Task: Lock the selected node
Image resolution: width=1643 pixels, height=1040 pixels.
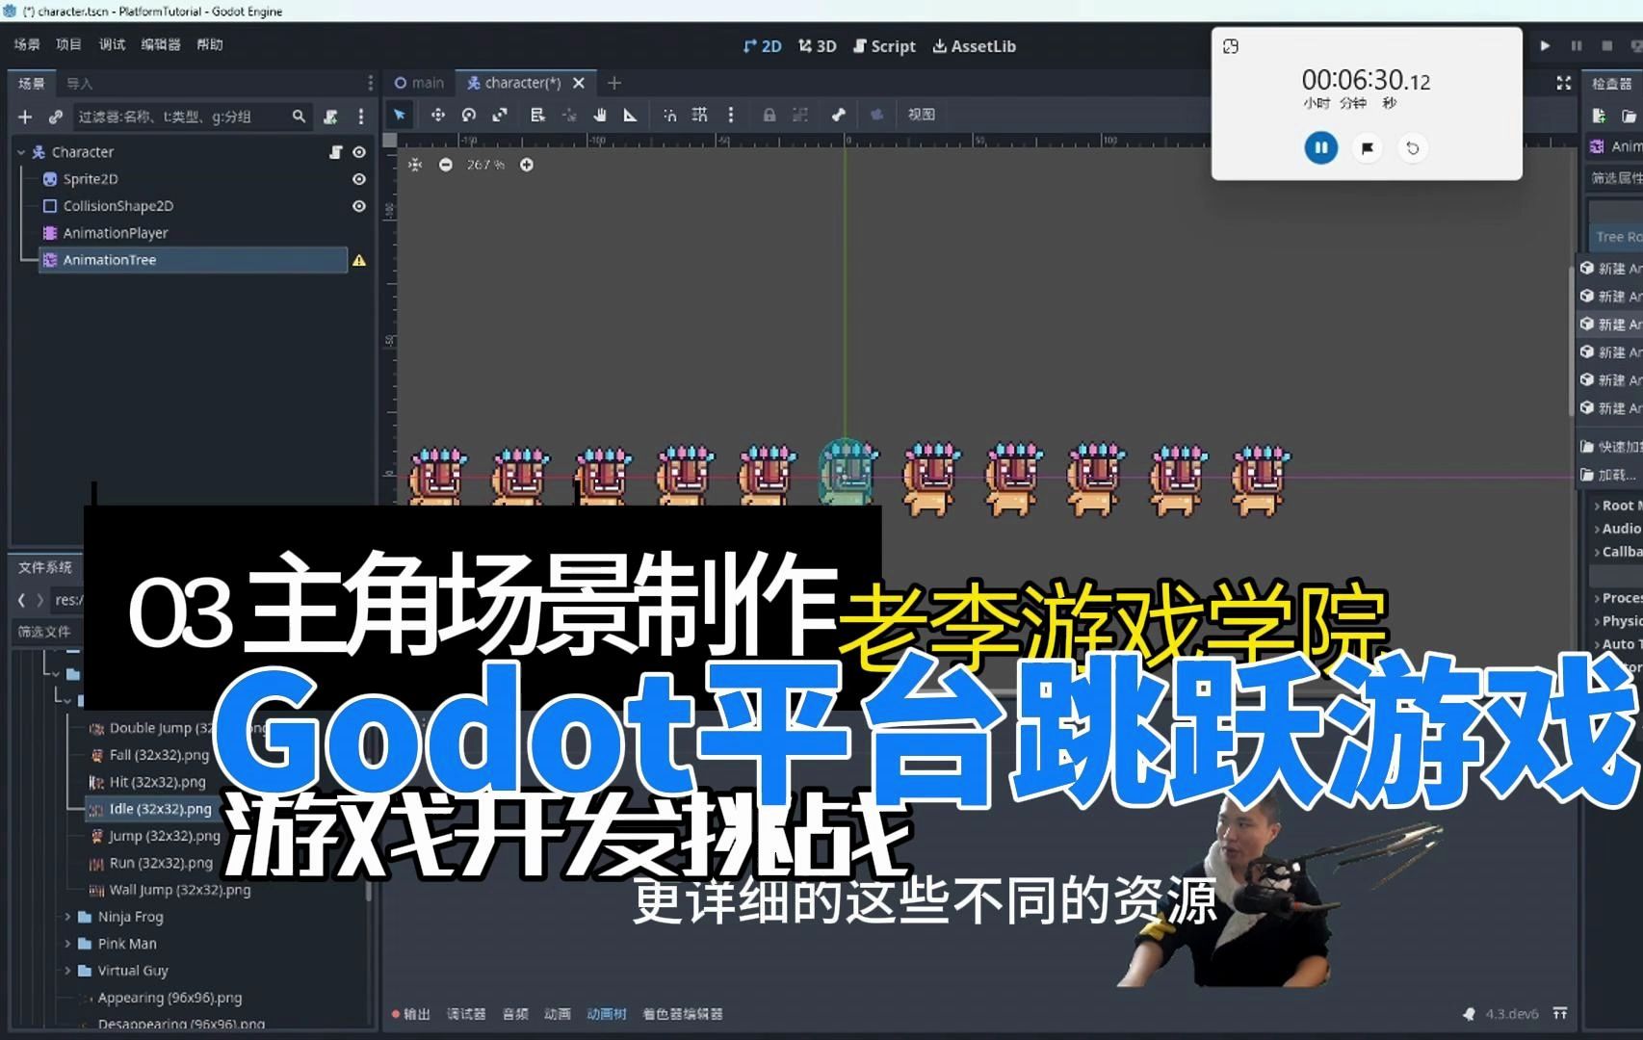Action: click(769, 115)
